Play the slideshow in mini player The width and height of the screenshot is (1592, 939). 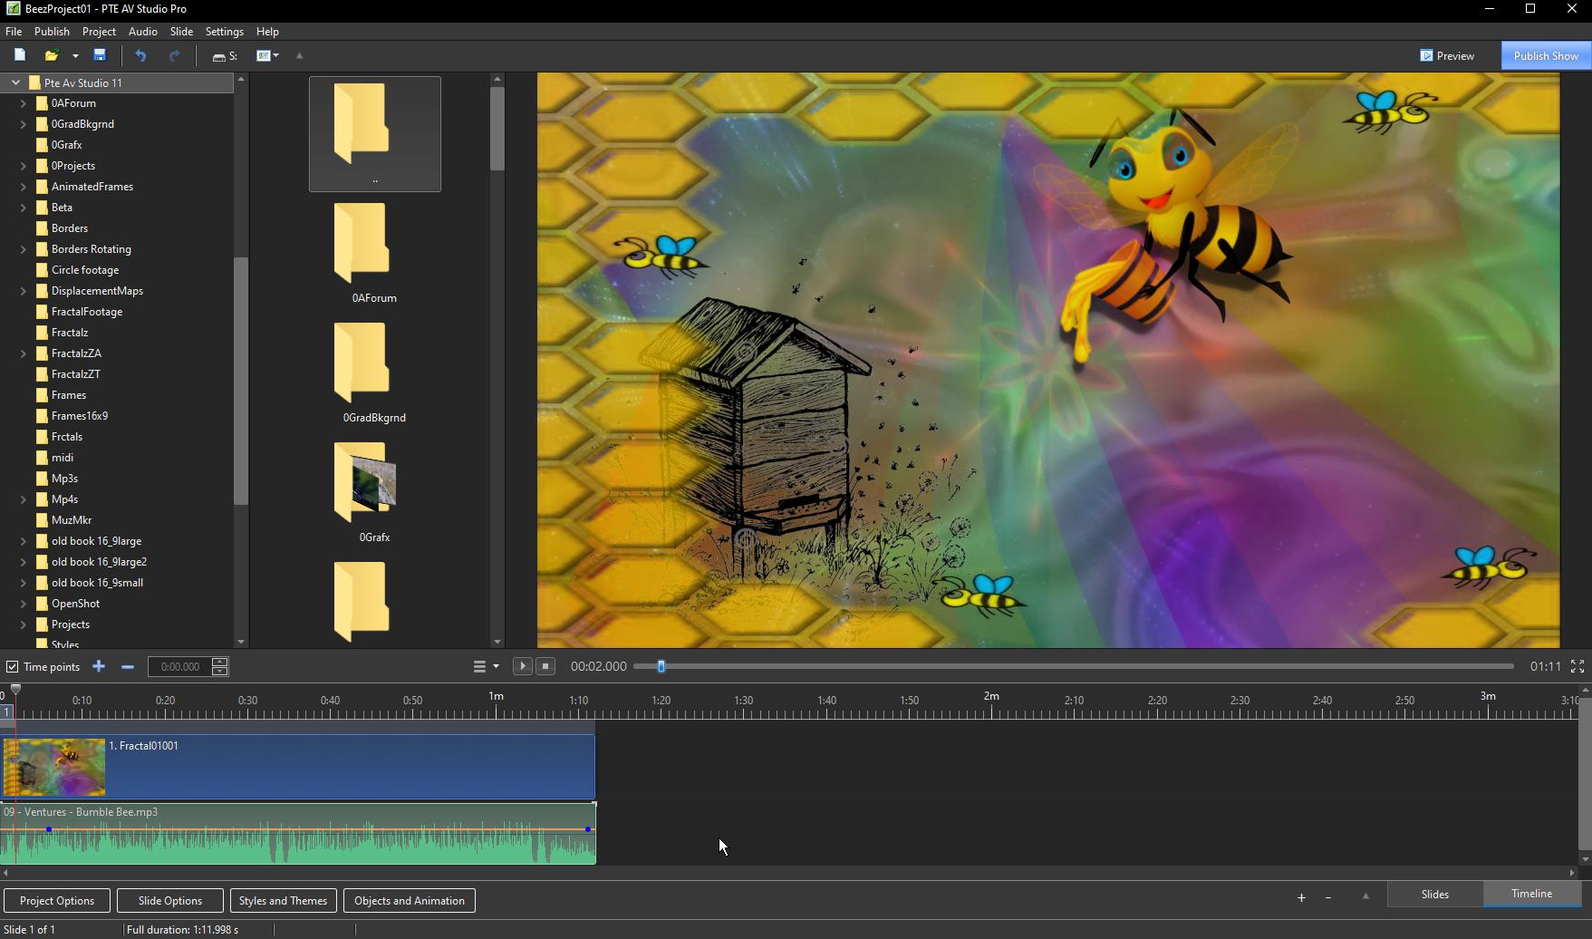click(x=522, y=667)
